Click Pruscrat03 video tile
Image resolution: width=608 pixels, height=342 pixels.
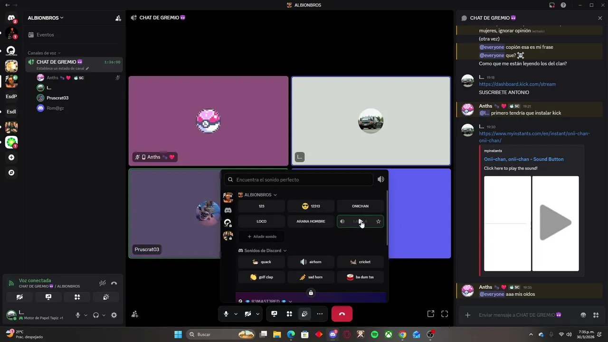(x=175, y=213)
